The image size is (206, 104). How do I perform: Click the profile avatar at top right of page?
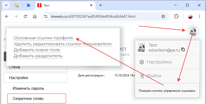tap(193, 31)
